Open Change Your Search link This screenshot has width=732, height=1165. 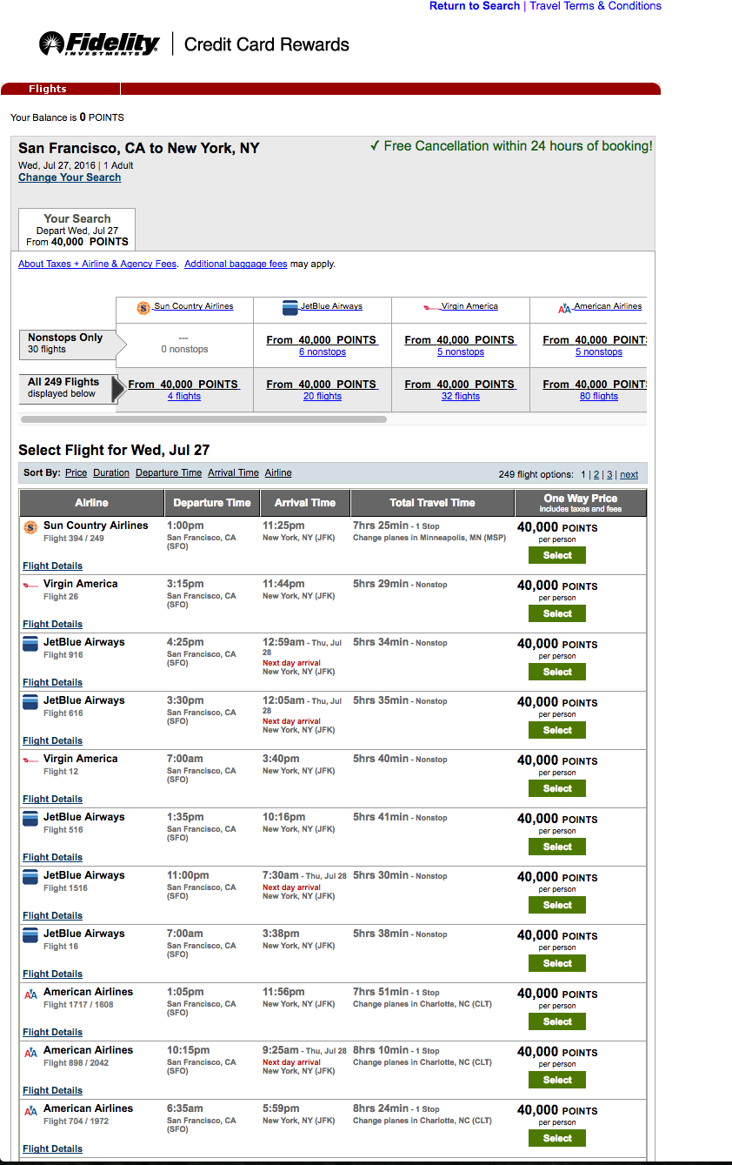(x=70, y=177)
